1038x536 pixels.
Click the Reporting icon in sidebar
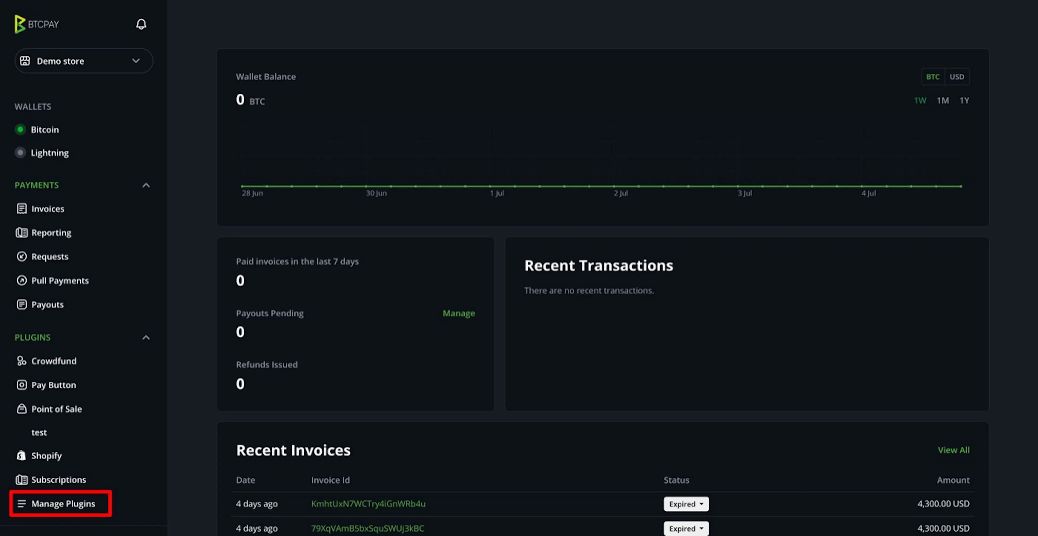tap(22, 233)
